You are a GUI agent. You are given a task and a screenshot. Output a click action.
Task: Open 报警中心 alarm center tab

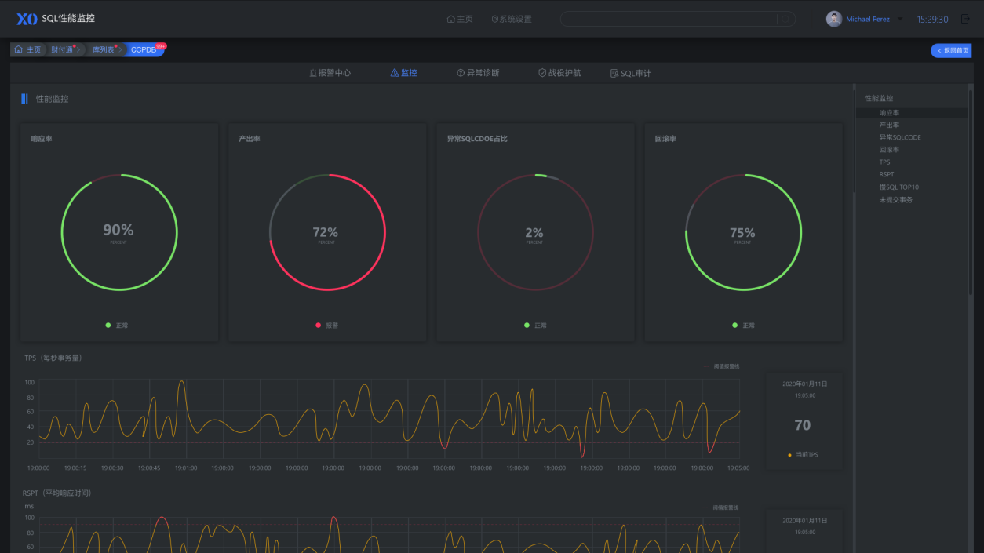pos(330,73)
